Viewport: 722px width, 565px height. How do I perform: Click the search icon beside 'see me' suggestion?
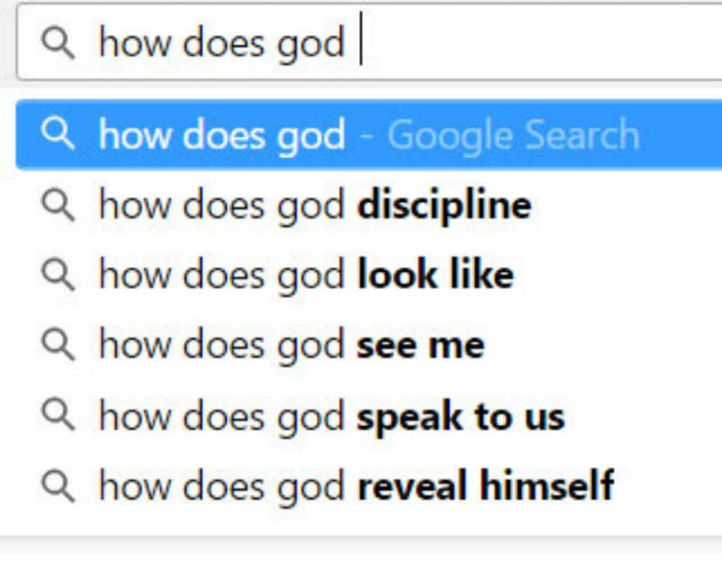57,344
